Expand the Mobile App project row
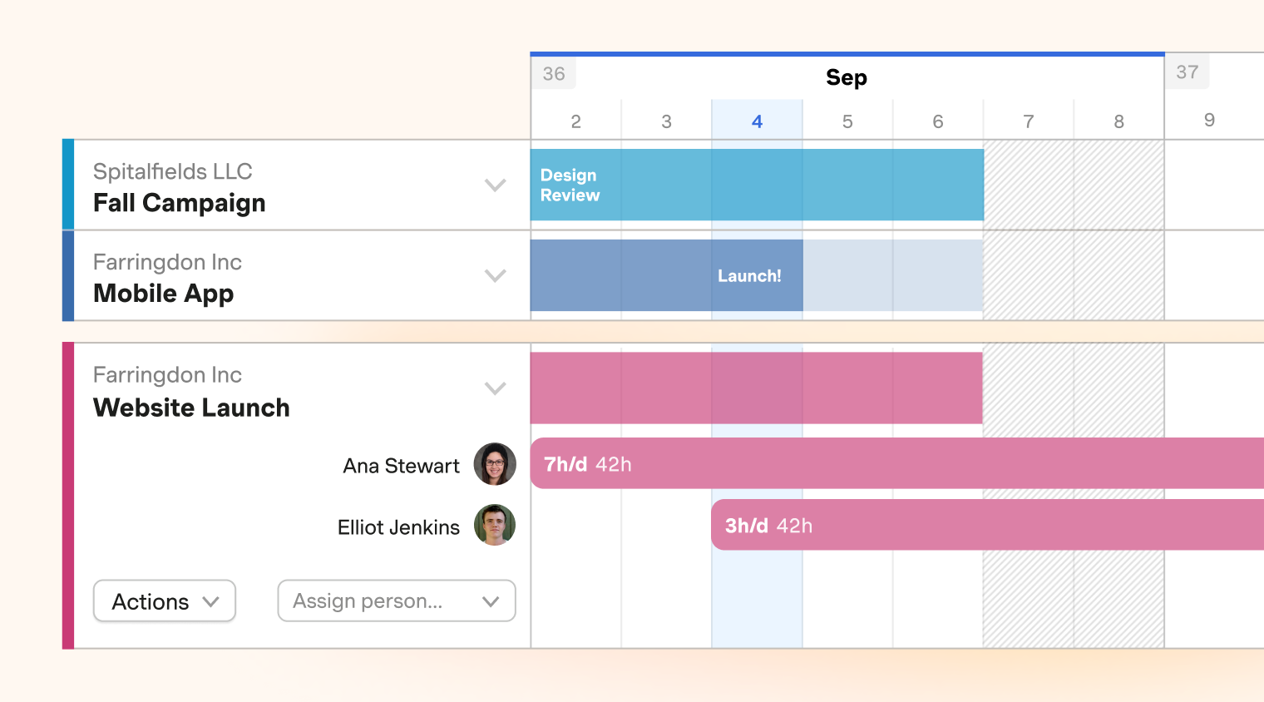The width and height of the screenshot is (1264, 702). [x=496, y=275]
